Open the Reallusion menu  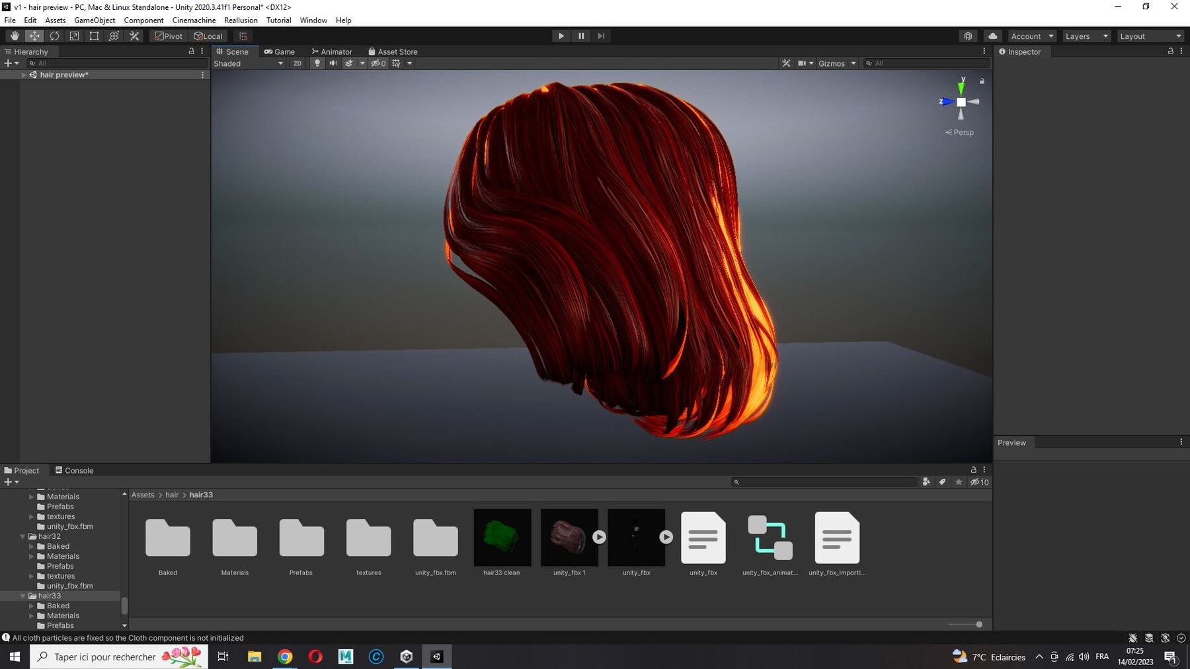(x=241, y=20)
